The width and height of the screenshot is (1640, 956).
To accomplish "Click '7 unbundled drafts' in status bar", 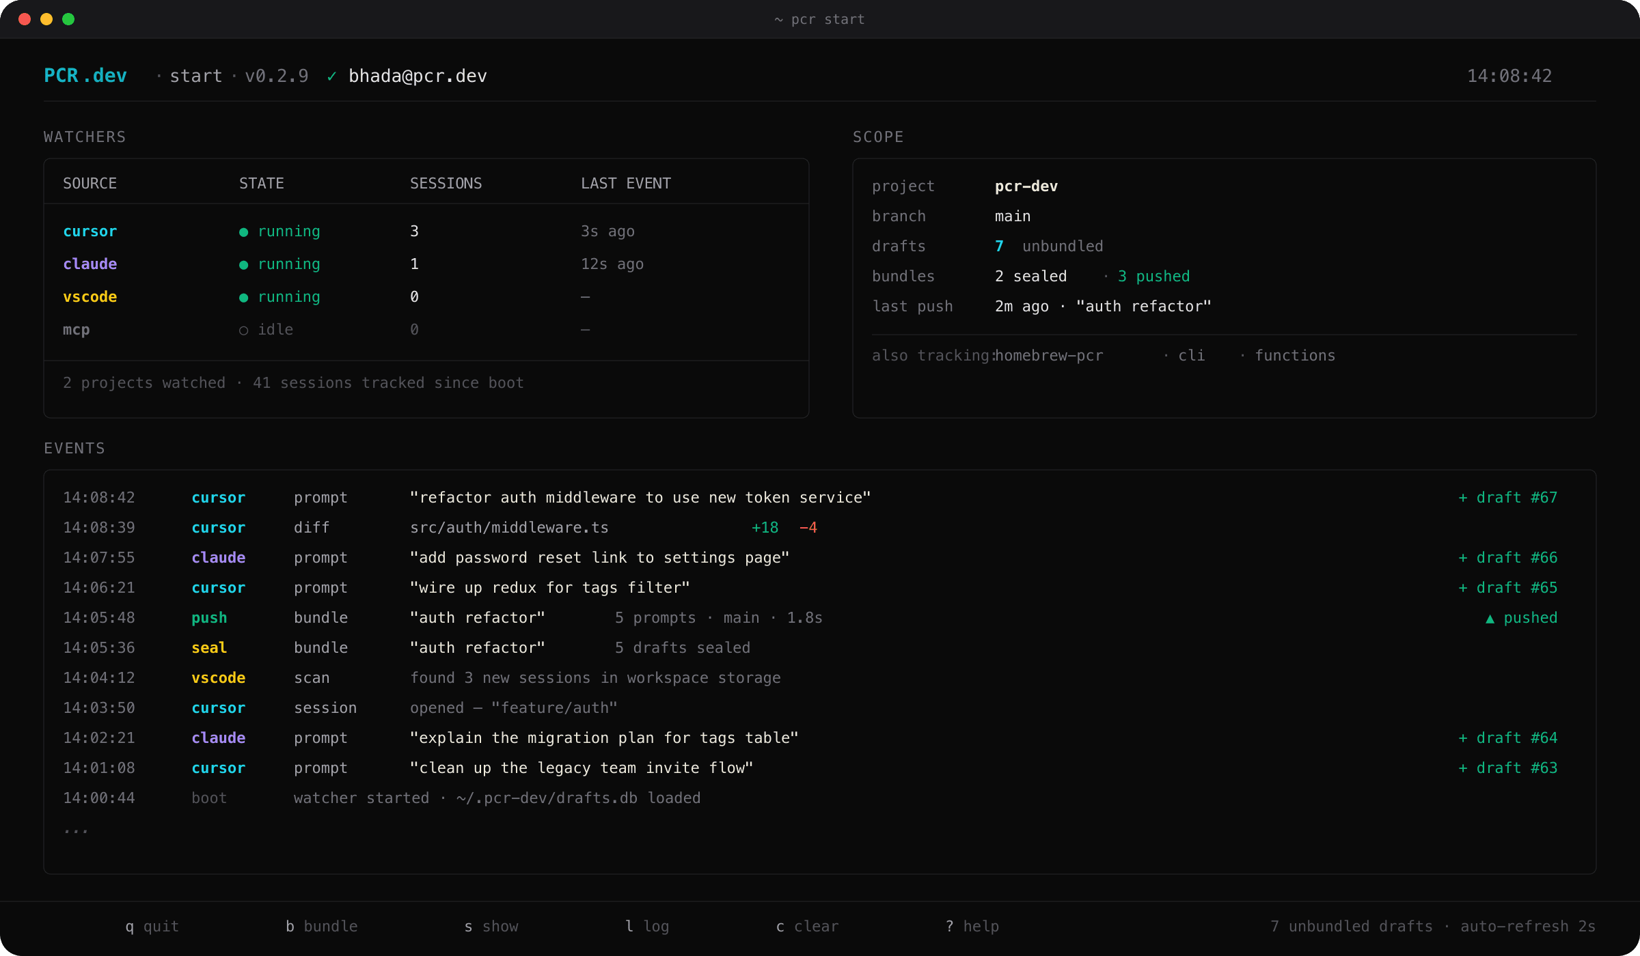I will (1352, 927).
